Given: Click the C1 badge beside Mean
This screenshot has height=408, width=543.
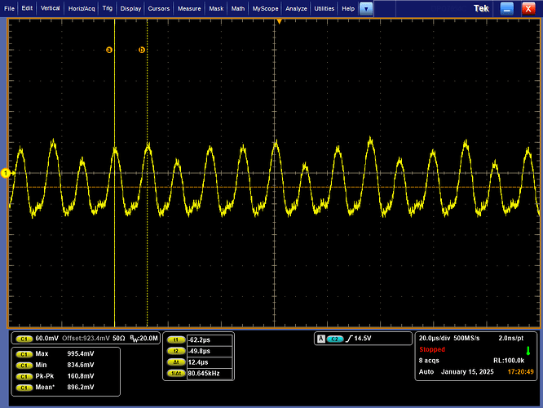Looking at the screenshot, I should coord(24,388).
